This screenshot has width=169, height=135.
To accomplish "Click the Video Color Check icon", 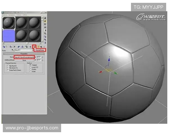I will coord(45,30).
